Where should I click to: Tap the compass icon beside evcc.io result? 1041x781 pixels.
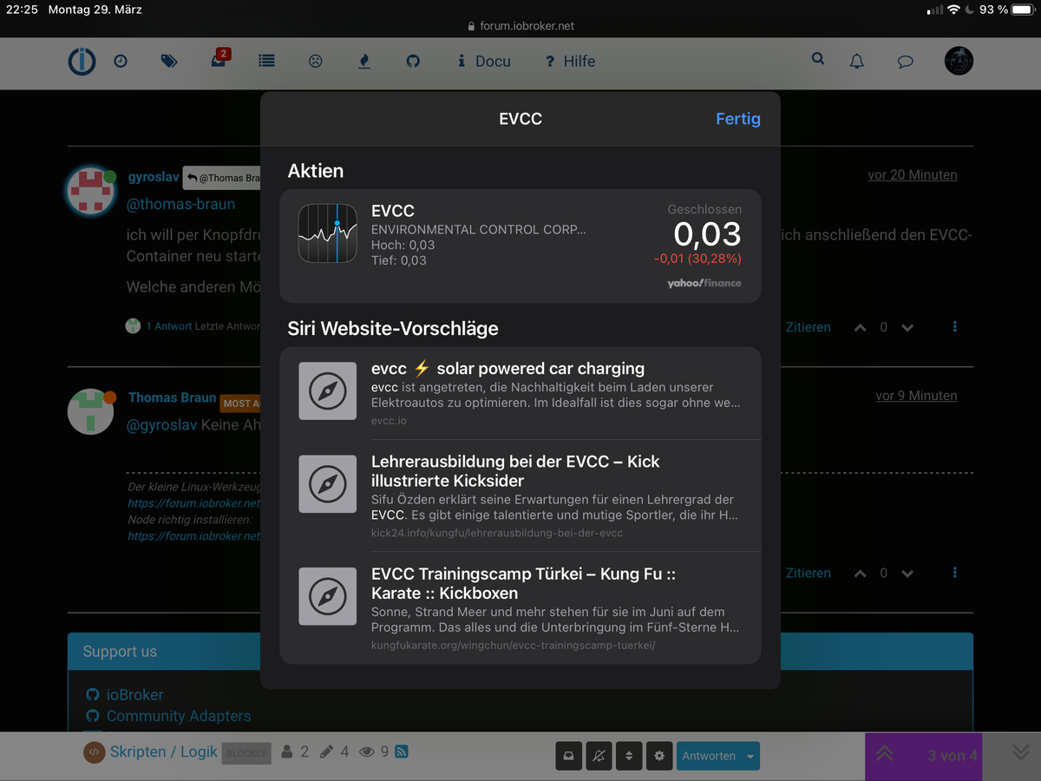click(x=328, y=391)
